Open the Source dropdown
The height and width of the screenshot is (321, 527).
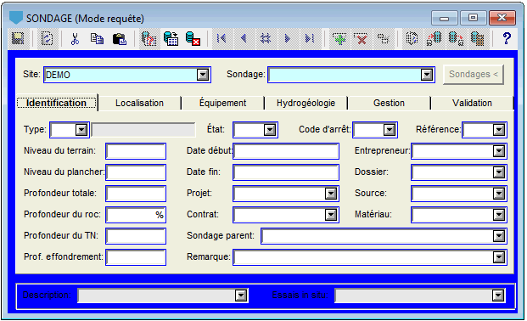[x=499, y=194]
